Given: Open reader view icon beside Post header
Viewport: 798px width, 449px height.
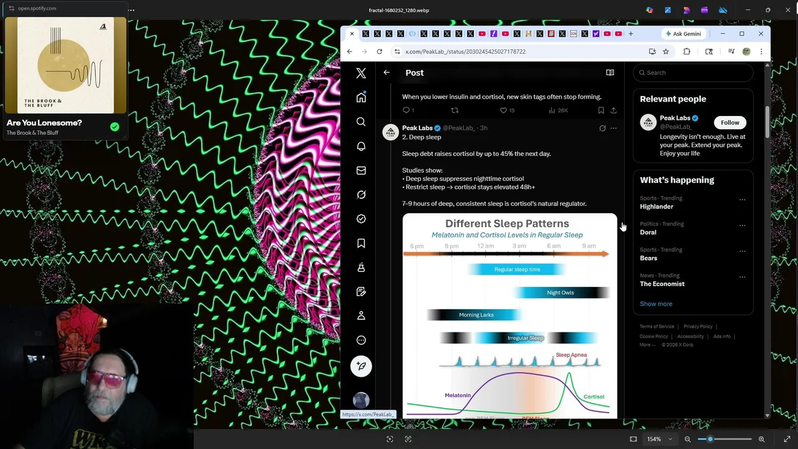Looking at the screenshot, I should 610,73.
